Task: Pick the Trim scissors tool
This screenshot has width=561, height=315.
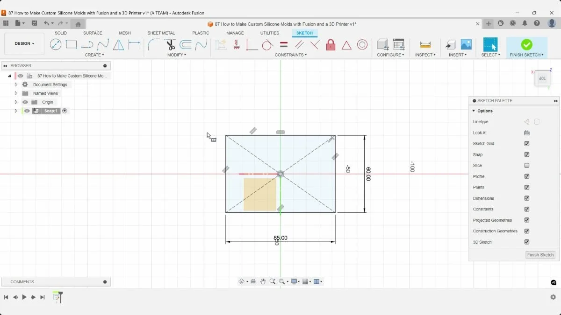Action: tap(170, 44)
